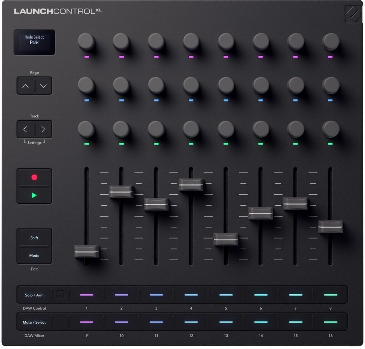Click the Solo / Arm row button

[34, 295]
